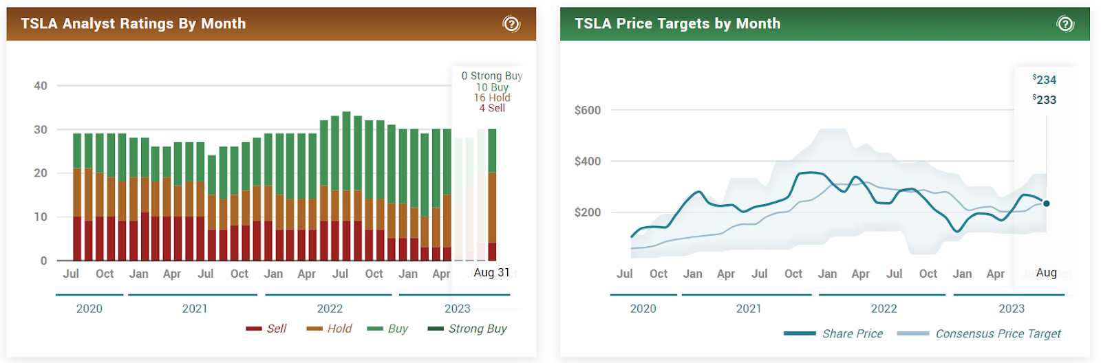1101x363 pixels.
Task: Click the 2022 year label under ratings chart
Action: pos(330,309)
